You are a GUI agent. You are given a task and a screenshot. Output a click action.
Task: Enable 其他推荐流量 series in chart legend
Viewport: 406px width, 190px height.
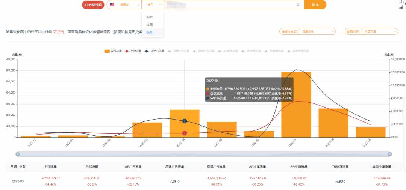[x=298, y=51]
